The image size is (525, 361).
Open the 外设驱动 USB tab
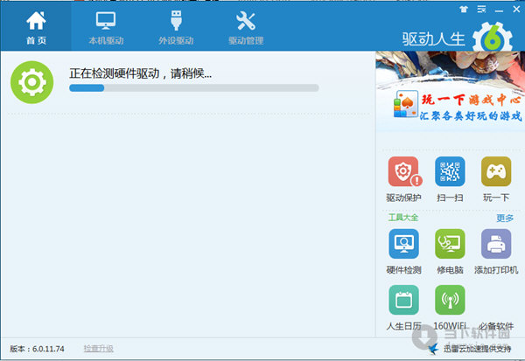tap(176, 26)
